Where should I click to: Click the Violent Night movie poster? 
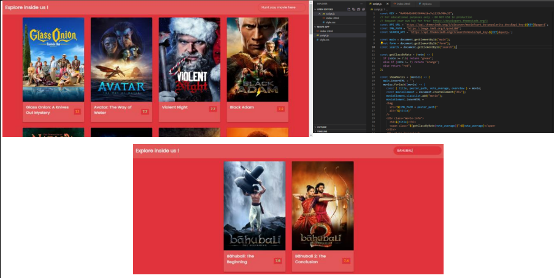point(190,59)
